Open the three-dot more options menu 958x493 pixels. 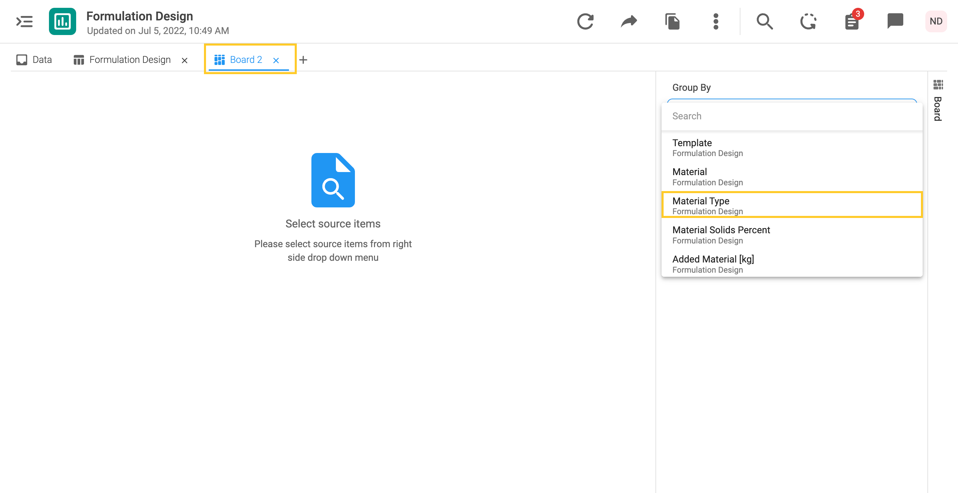(716, 21)
